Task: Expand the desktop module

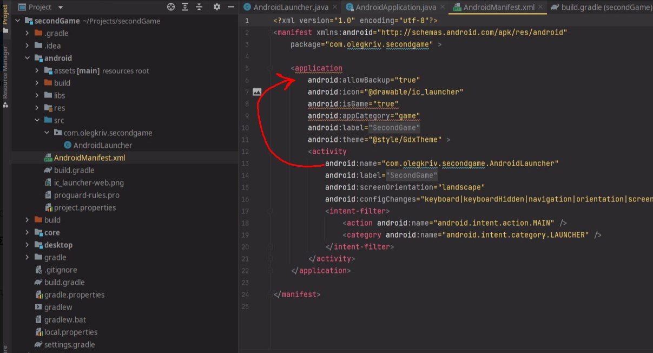Action: pyautogui.click(x=28, y=245)
